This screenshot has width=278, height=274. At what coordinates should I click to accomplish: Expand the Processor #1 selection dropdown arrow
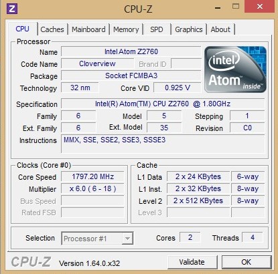point(127,239)
